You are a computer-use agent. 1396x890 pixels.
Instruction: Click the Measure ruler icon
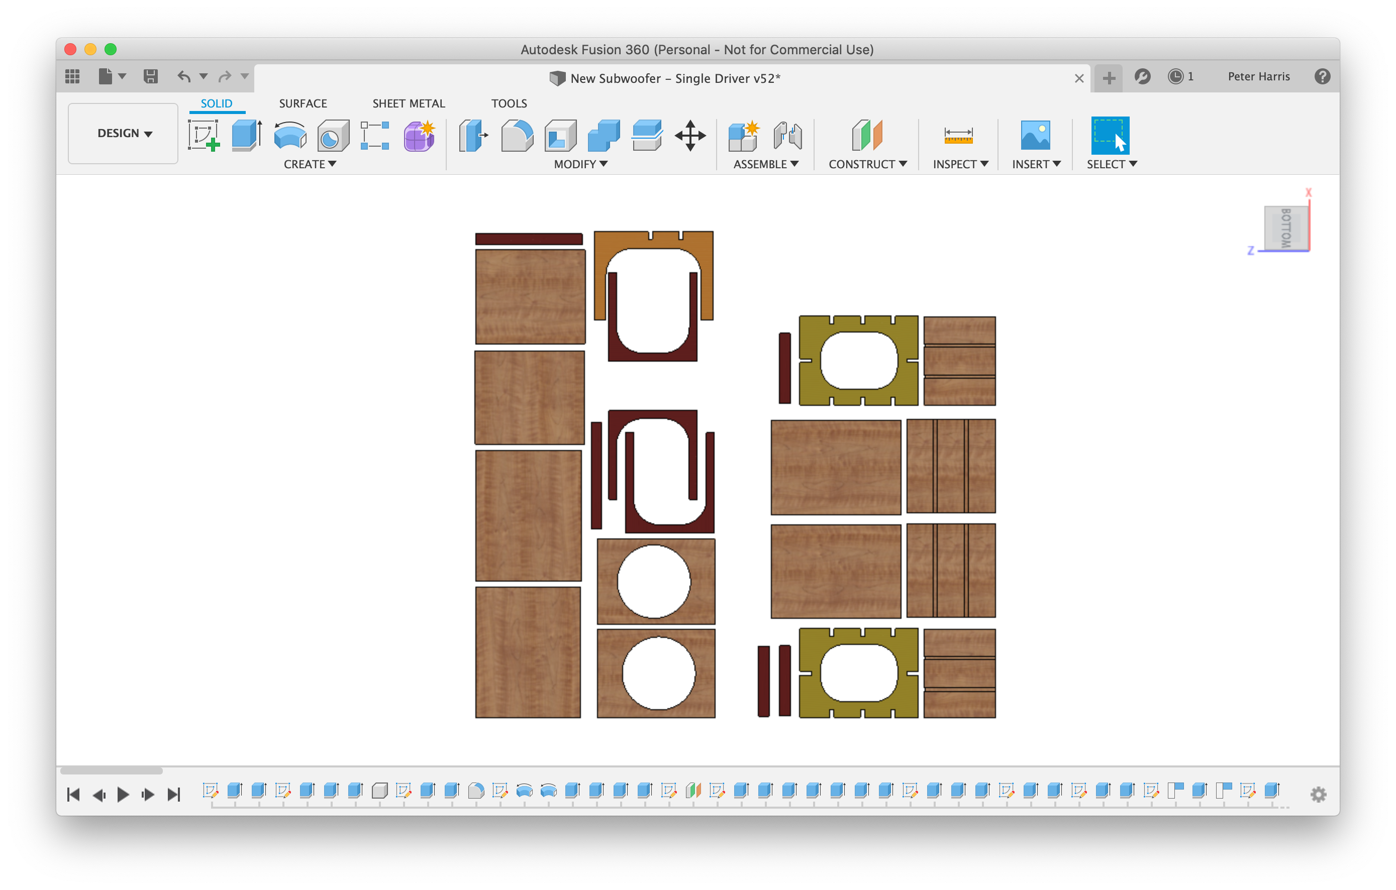(958, 136)
